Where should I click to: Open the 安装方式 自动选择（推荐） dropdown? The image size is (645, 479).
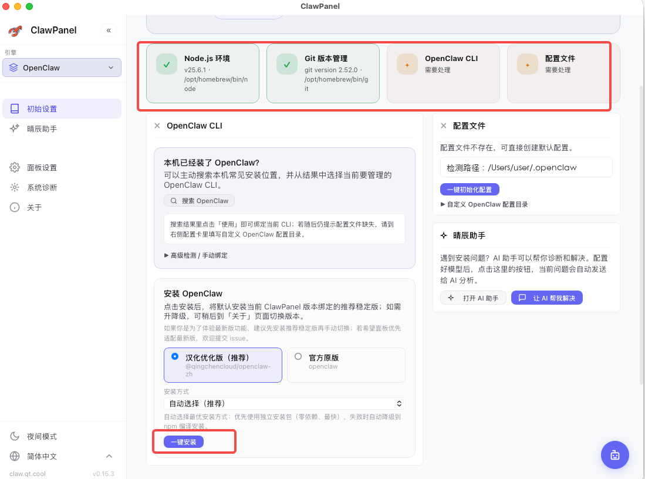pyautogui.click(x=285, y=403)
